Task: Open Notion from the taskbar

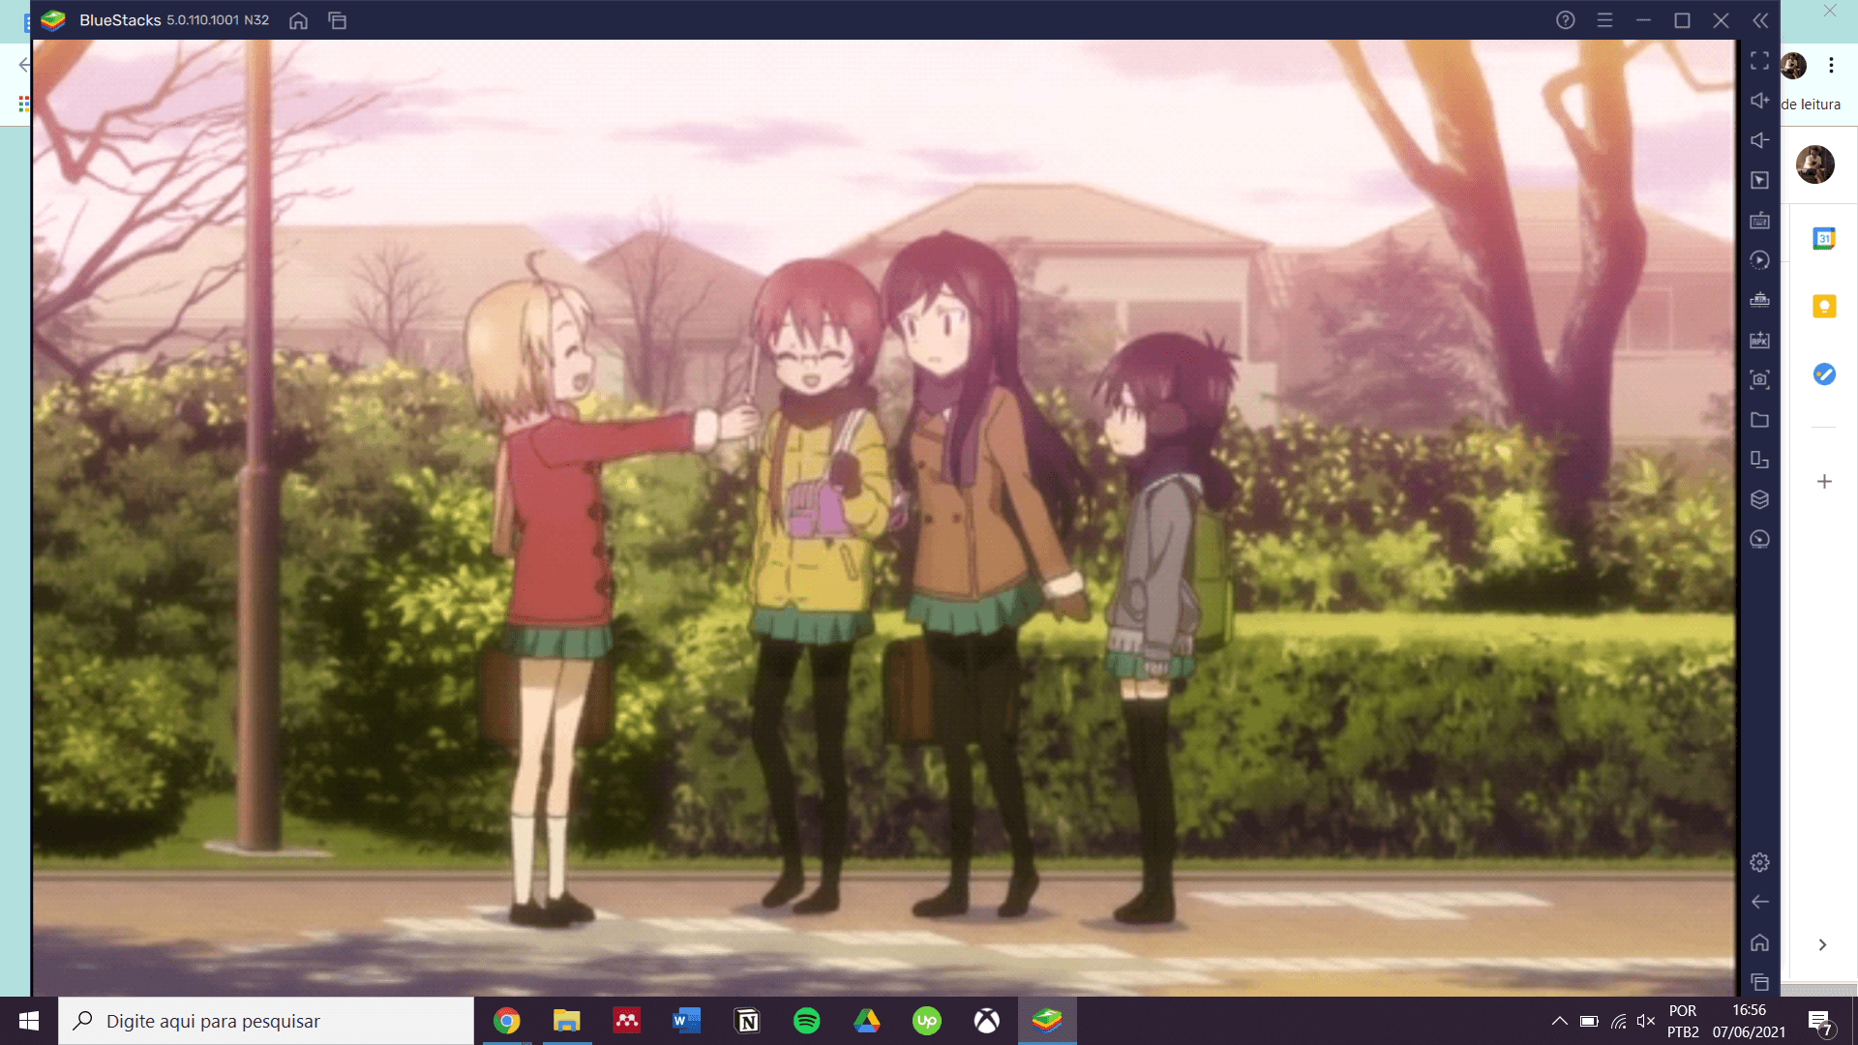Action: point(747,1021)
